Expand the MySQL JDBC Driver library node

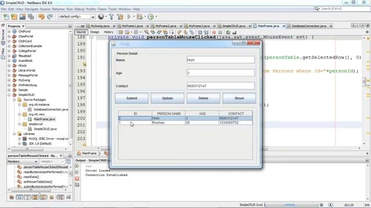tap(19, 139)
